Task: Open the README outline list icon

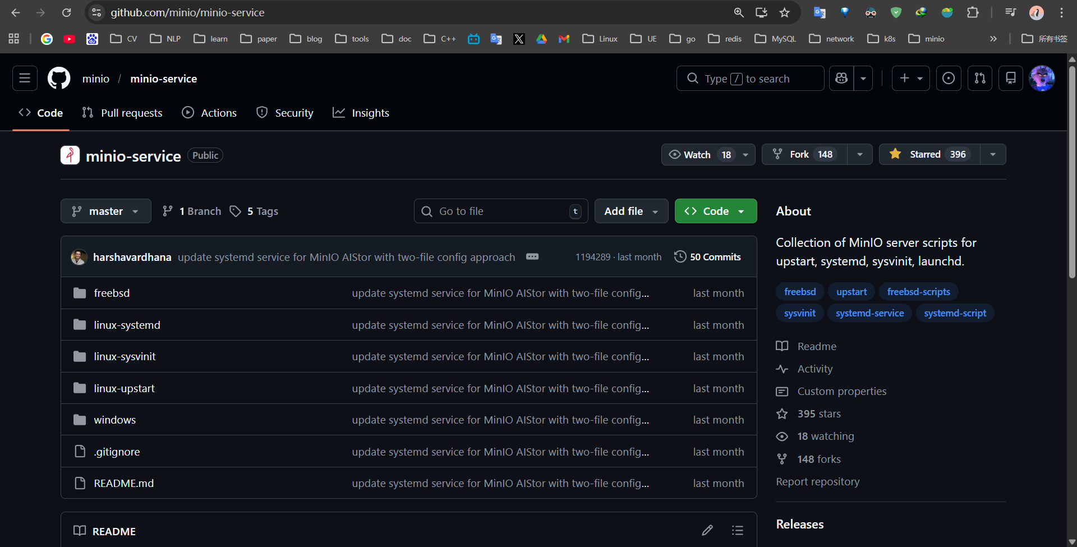Action: click(738, 531)
